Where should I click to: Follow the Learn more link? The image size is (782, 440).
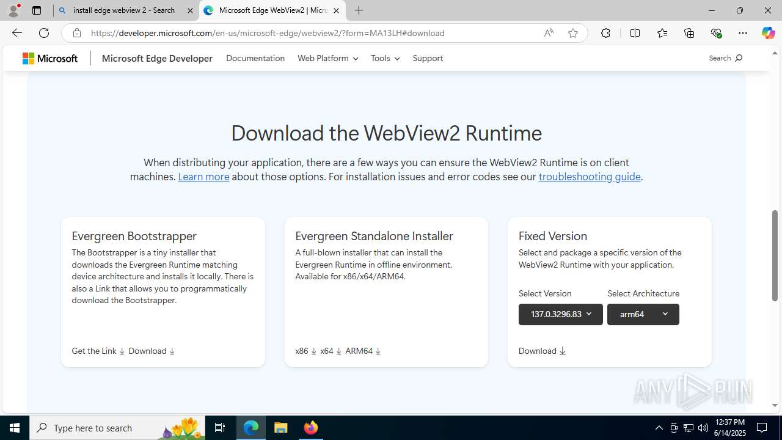(203, 177)
